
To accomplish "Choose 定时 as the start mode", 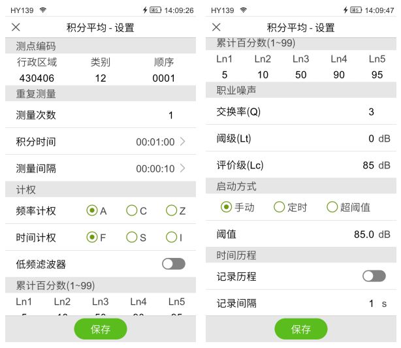I will click(280, 207).
